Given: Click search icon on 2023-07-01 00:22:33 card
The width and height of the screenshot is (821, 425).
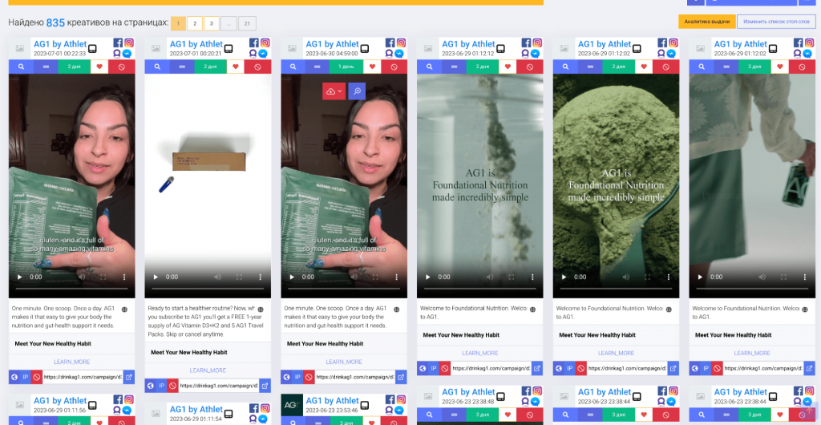Looking at the screenshot, I should coord(22,67).
